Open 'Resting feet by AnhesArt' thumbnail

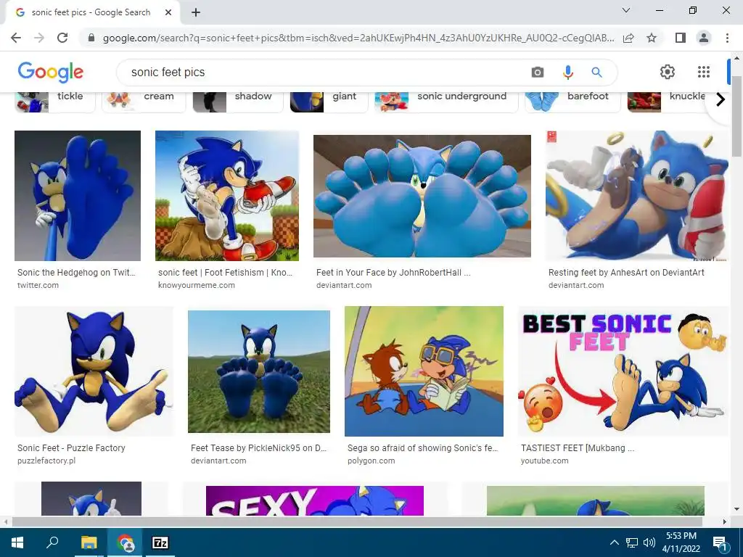point(636,196)
